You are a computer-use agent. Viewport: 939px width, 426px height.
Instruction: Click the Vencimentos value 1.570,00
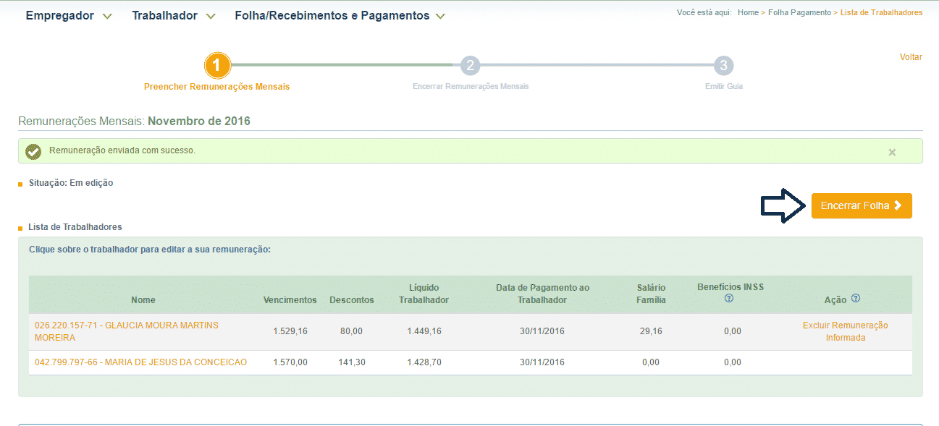pos(290,362)
